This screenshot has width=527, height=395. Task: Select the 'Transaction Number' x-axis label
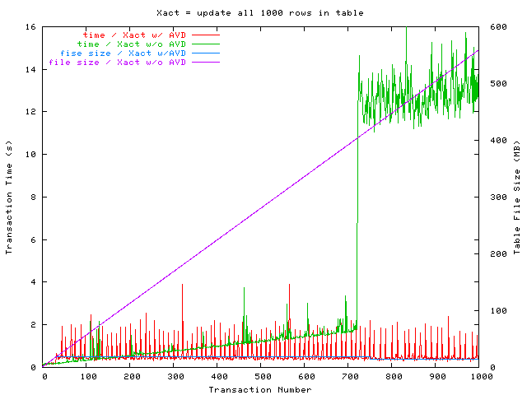click(259, 389)
